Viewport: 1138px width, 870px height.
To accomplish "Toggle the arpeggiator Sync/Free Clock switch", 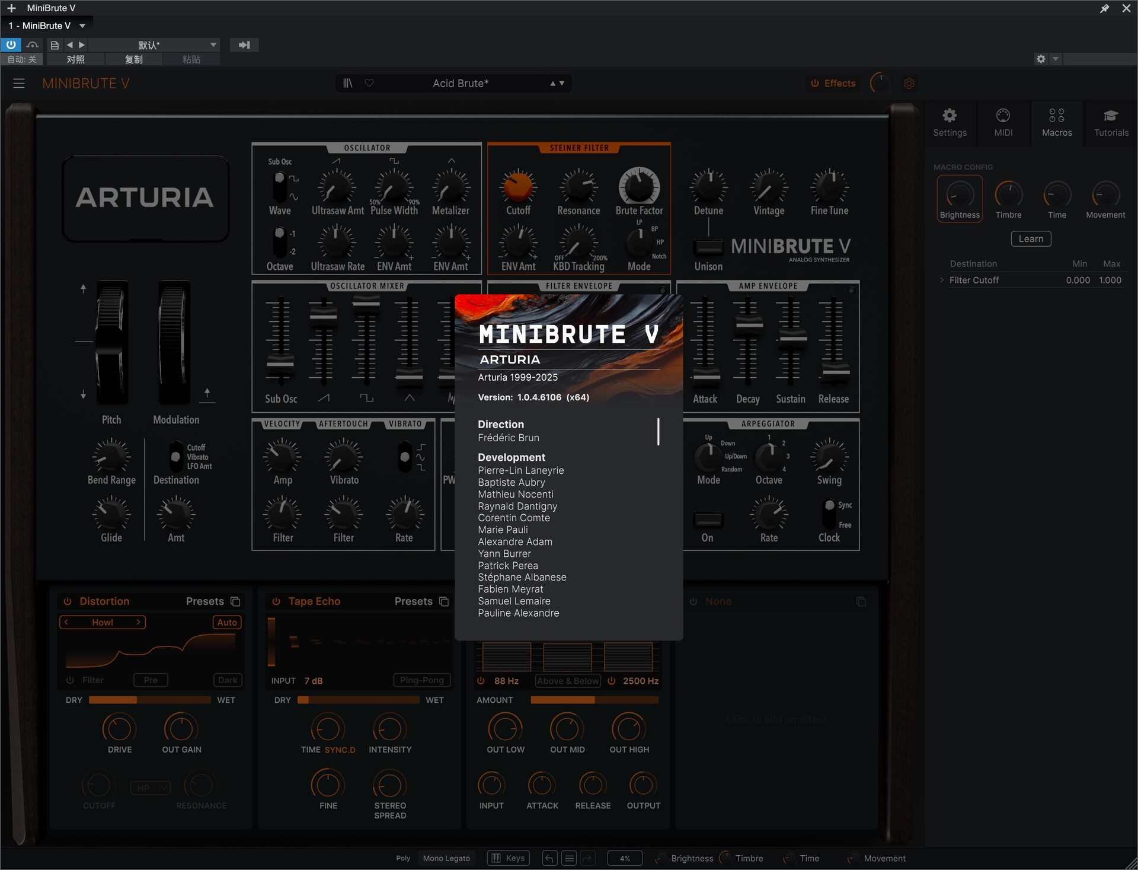I will [829, 514].
